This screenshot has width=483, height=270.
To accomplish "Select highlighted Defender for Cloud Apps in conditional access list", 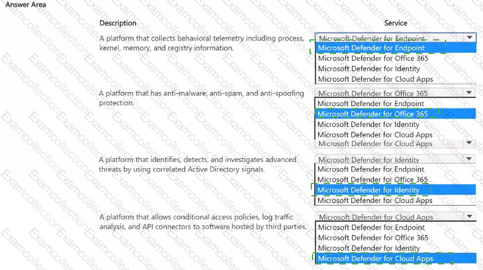I will [375, 258].
